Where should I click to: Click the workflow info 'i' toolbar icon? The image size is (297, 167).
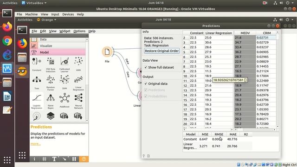[x=34, y=159]
